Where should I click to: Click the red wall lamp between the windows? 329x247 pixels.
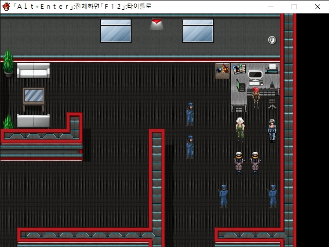click(157, 24)
